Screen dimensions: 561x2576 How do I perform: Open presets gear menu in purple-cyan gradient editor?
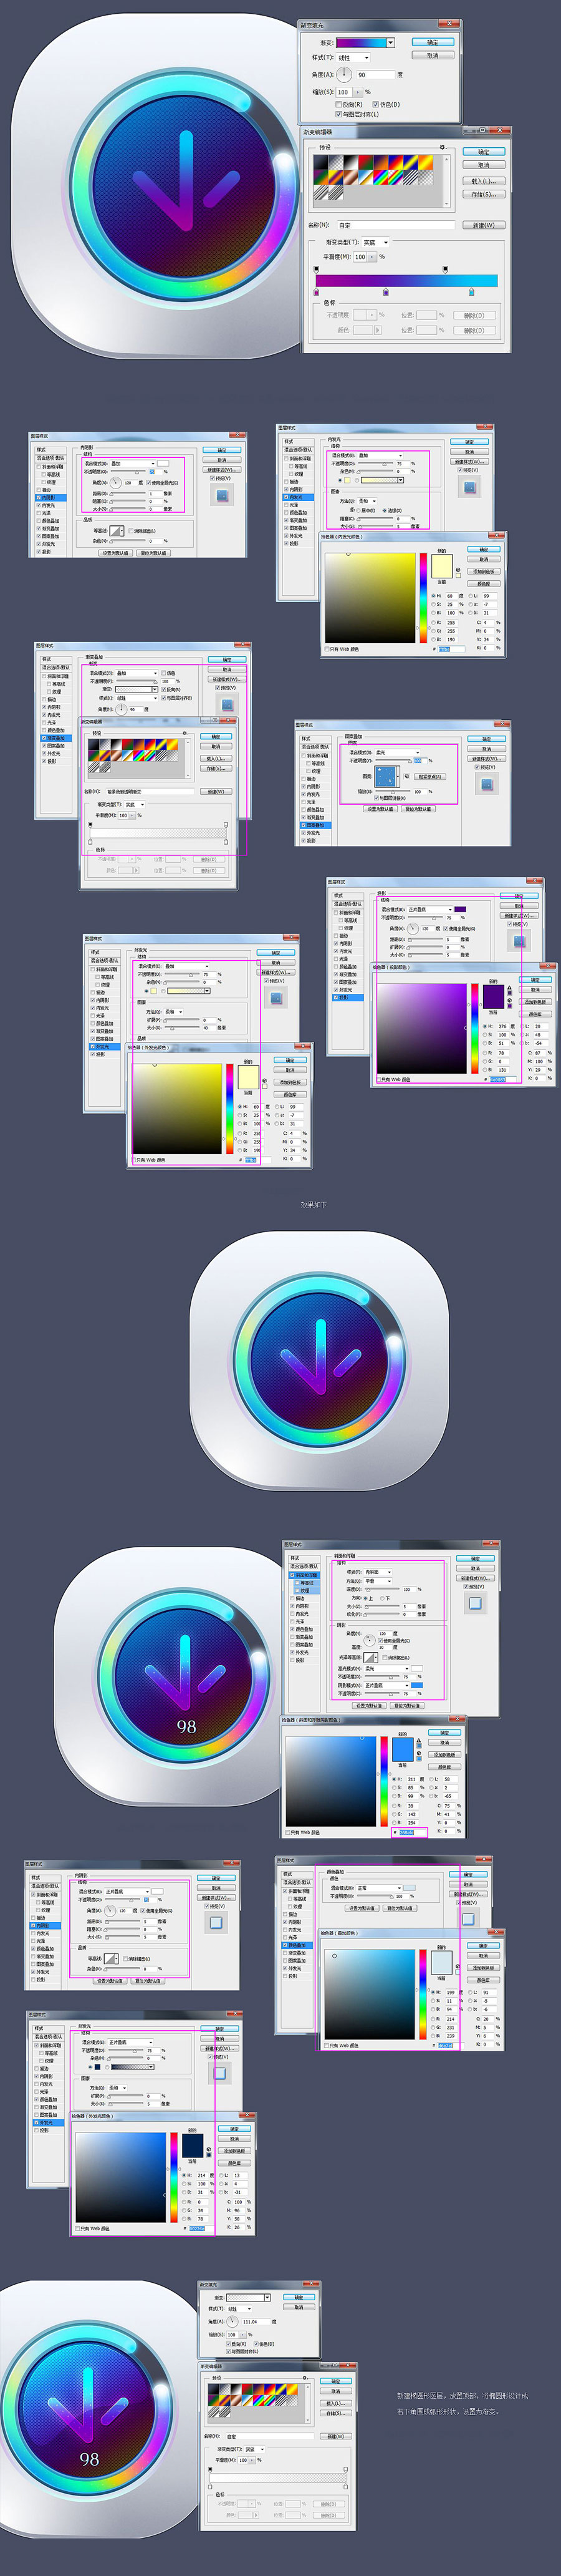tap(443, 147)
